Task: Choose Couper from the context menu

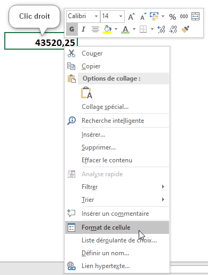Action: (x=117, y=53)
